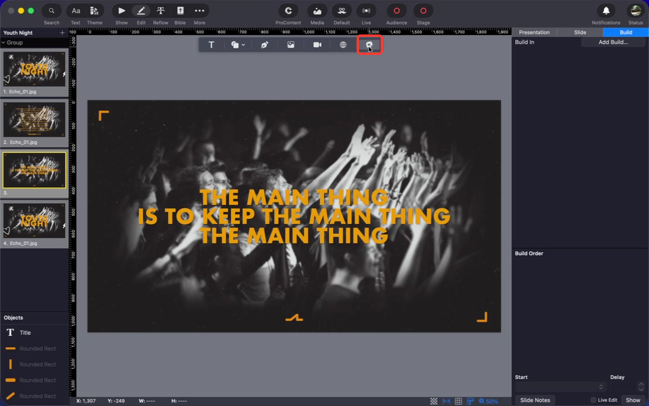Click the orange bottom-right corner bracket shape
The height and width of the screenshot is (406, 649).
(482, 317)
